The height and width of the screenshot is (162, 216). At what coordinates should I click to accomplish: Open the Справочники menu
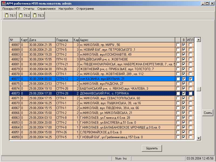(x=46, y=9)
